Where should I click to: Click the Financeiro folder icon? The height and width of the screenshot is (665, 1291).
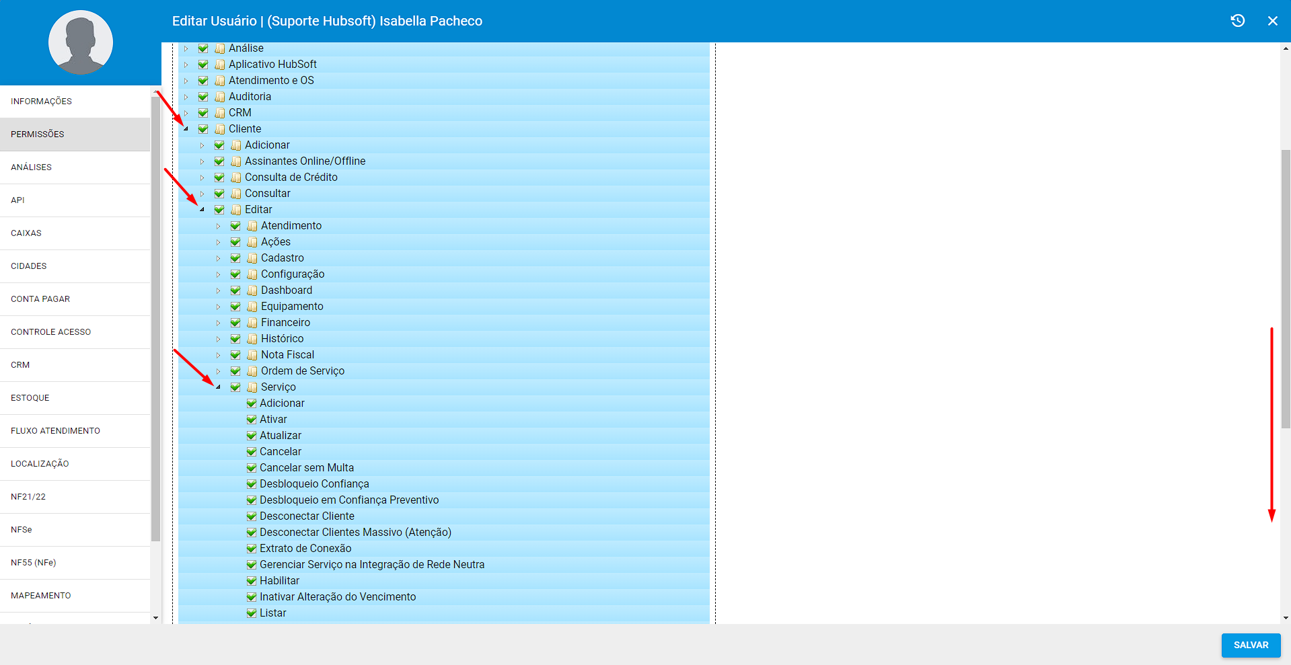tap(252, 323)
